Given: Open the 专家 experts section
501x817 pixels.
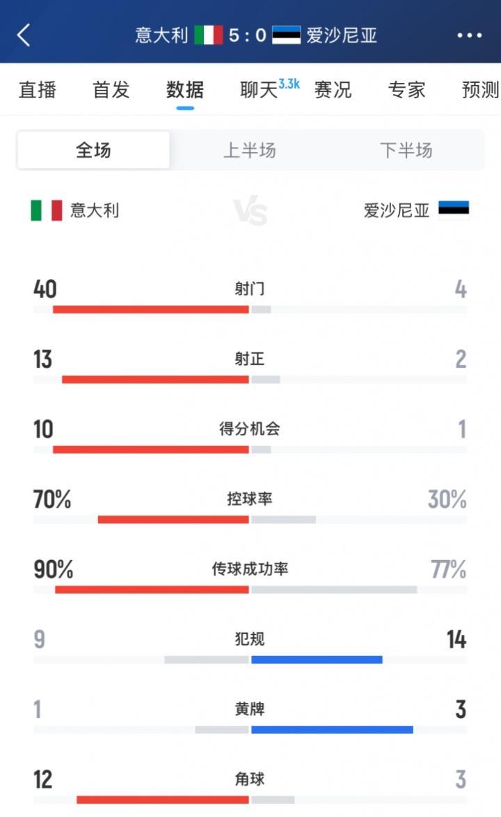Looking at the screenshot, I should coord(406,89).
